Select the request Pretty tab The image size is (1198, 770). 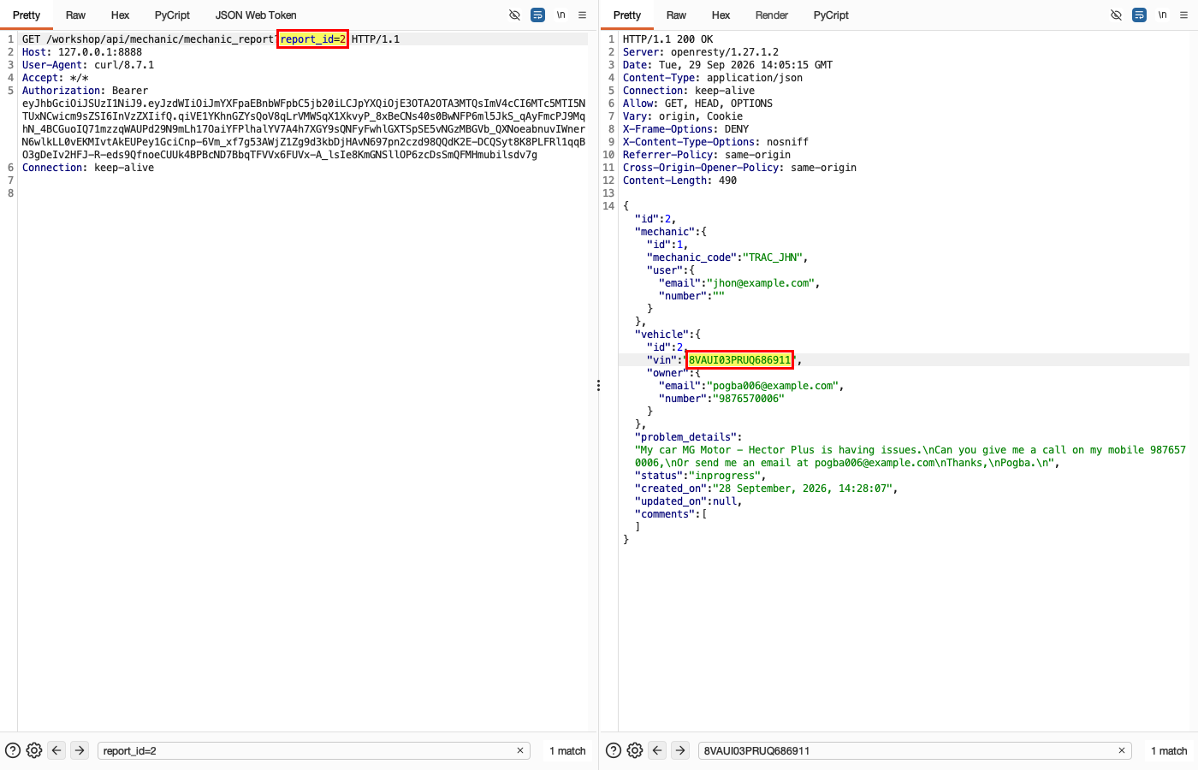[27, 15]
